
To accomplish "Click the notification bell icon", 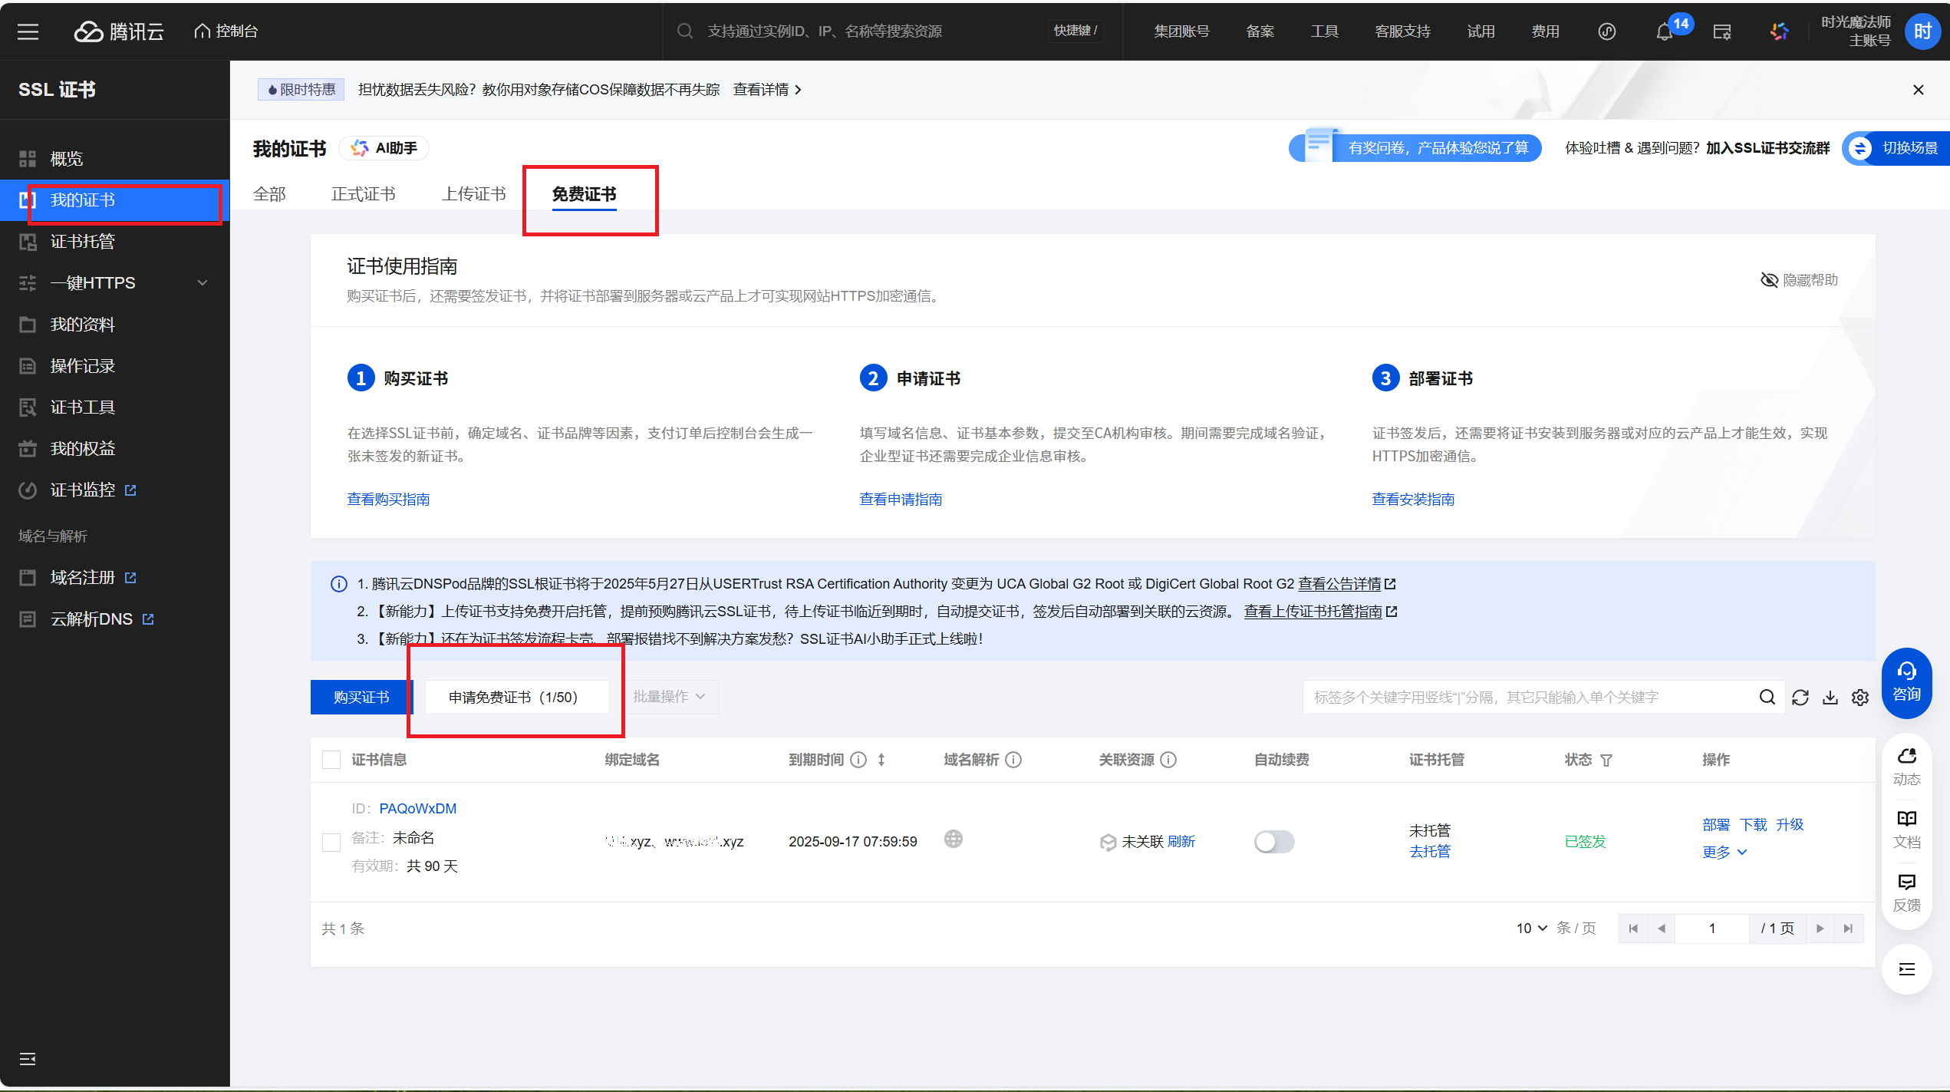I will [1663, 31].
